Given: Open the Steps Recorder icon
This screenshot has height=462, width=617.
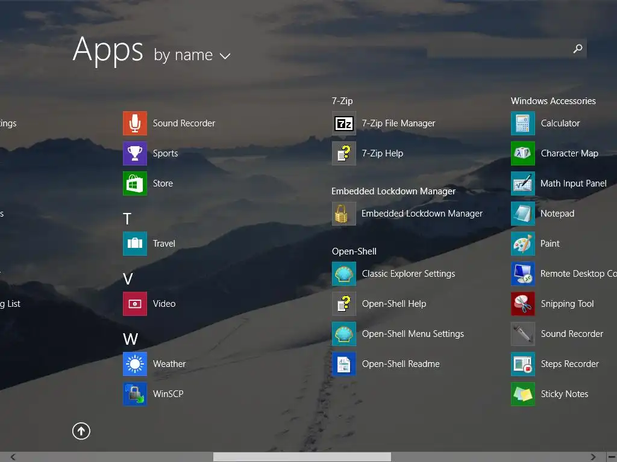Looking at the screenshot, I should tap(522, 364).
